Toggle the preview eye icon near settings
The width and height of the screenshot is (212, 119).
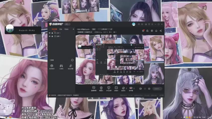pos(145,89)
